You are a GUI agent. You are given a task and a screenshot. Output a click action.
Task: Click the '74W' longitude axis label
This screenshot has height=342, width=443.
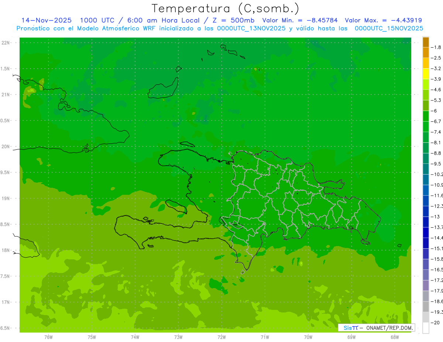[x=135, y=337]
